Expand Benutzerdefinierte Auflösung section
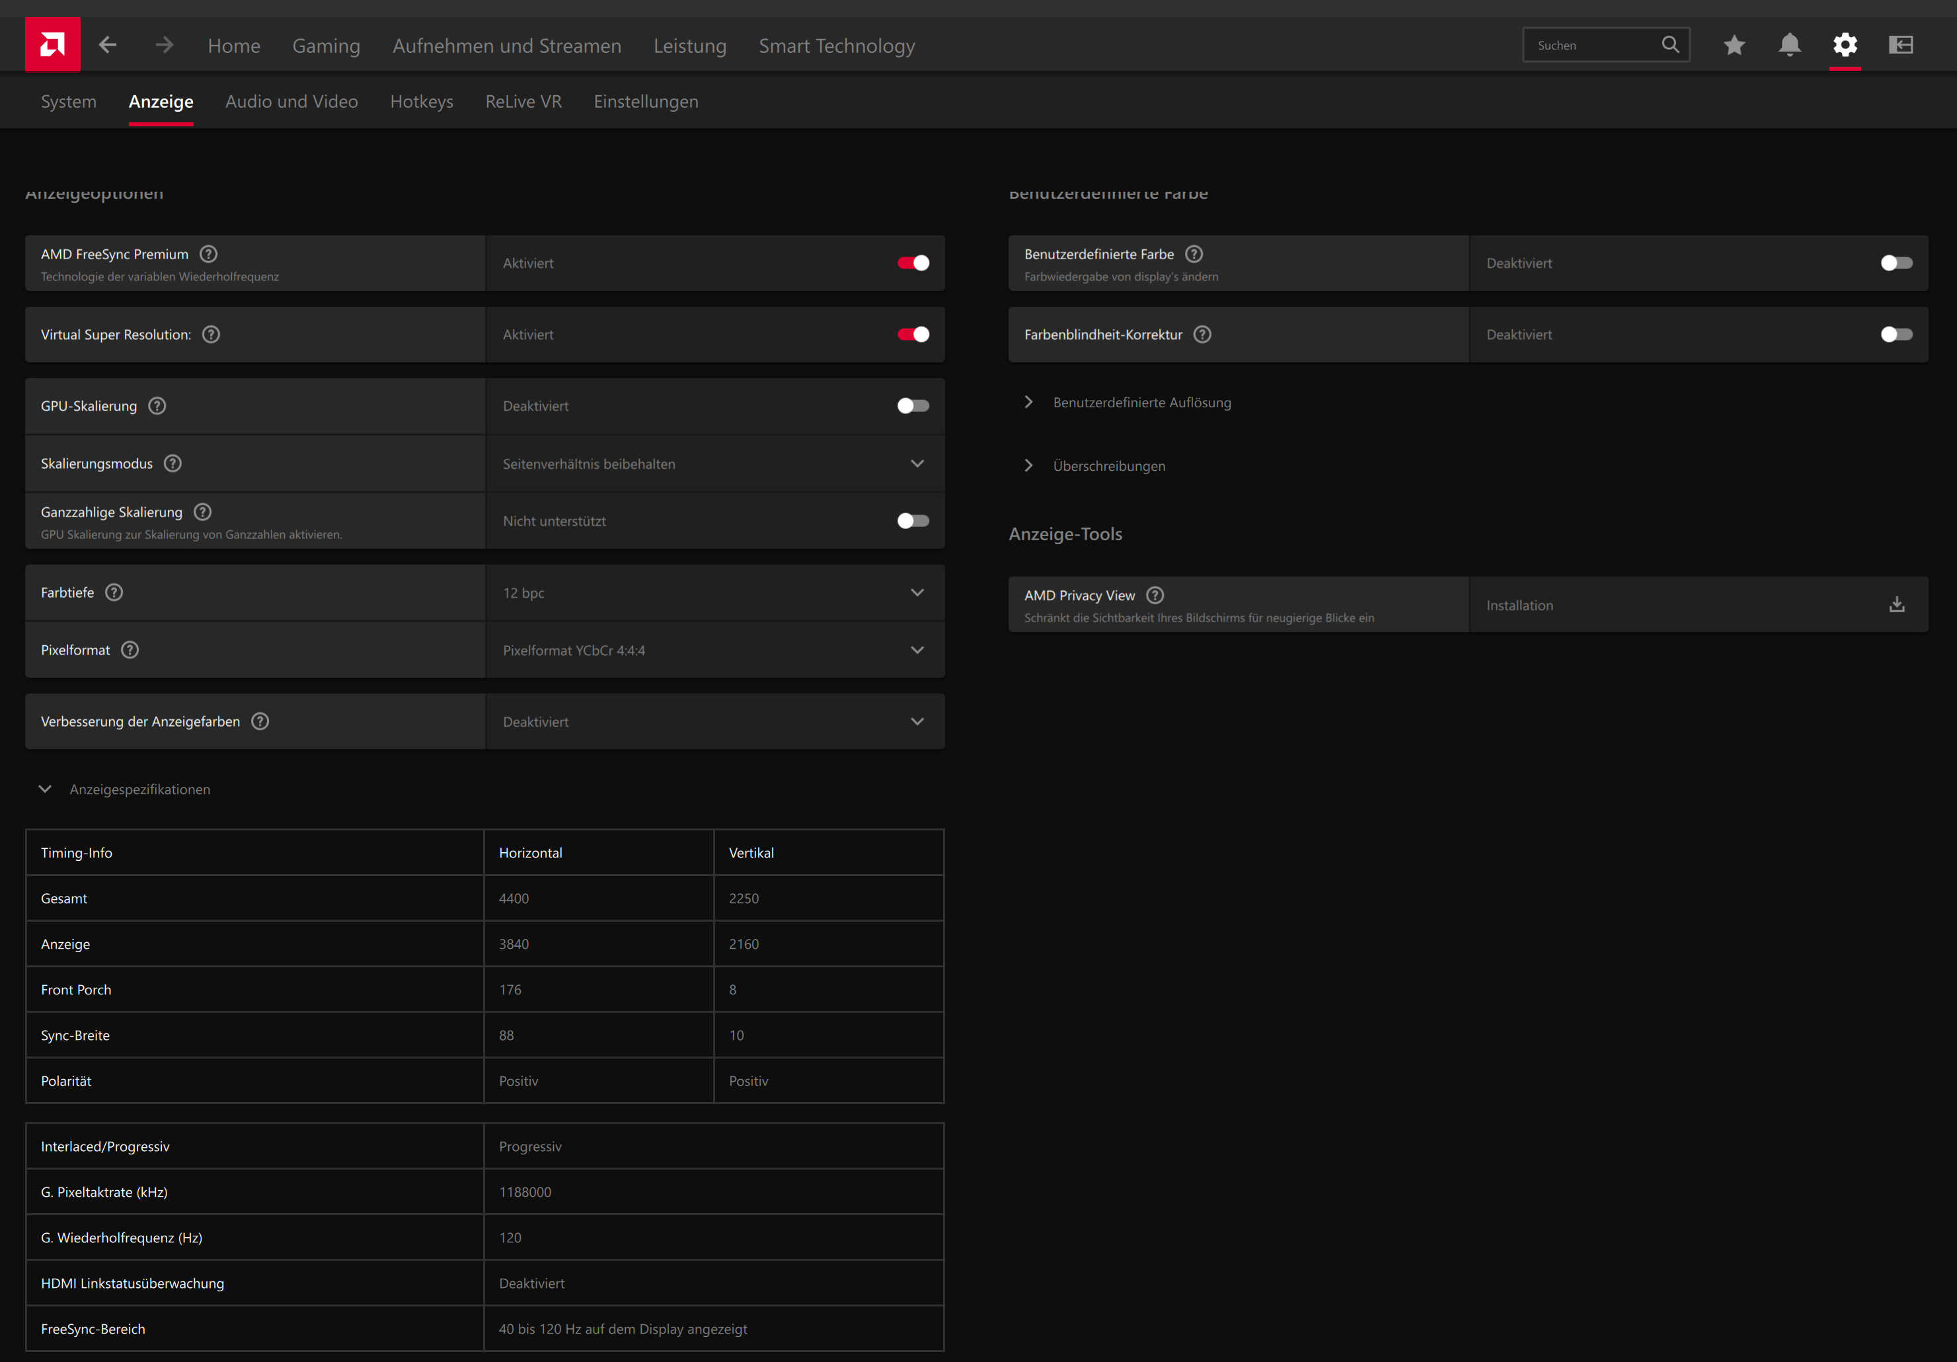The width and height of the screenshot is (1957, 1362). click(x=1141, y=403)
